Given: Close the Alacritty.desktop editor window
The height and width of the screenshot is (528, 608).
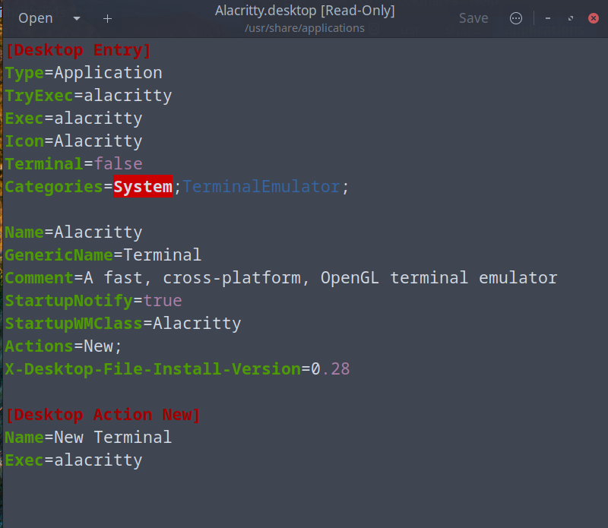Looking at the screenshot, I should coord(594,18).
